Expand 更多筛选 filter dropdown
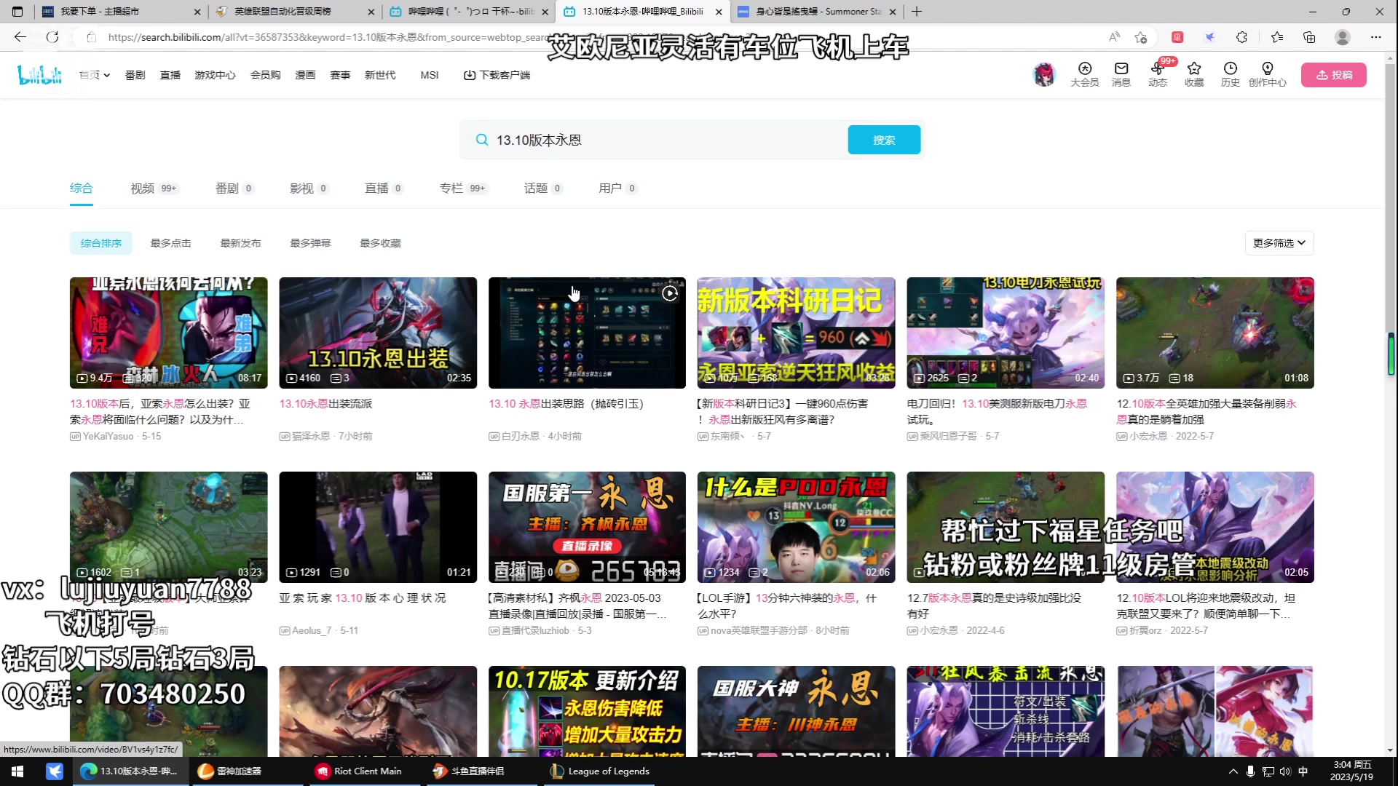The width and height of the screenshot is (1398, 786). point(1279,243)
